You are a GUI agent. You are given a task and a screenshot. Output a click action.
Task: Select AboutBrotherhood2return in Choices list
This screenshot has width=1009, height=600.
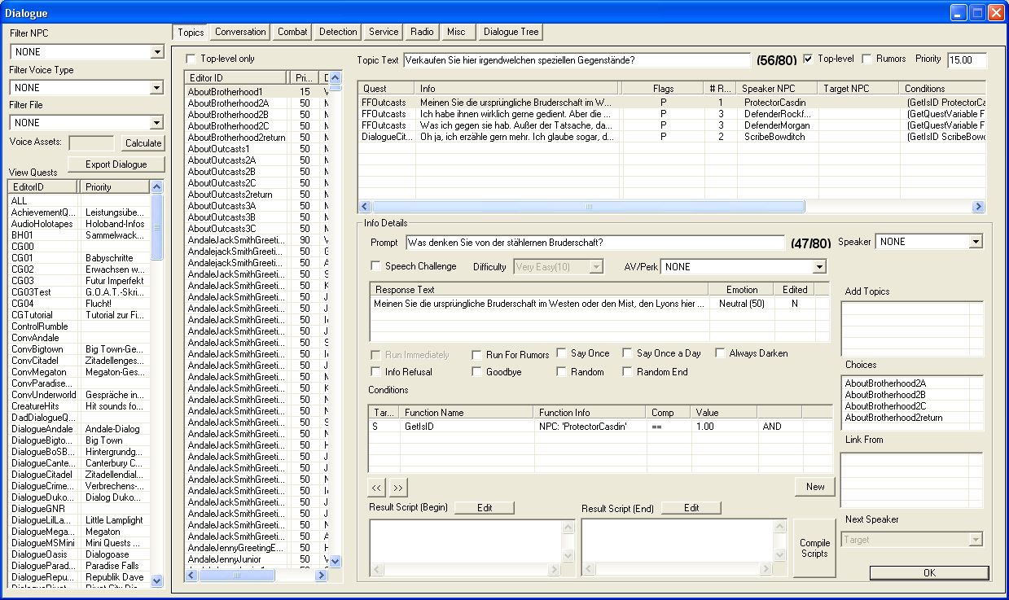click(x=893, y=418)
